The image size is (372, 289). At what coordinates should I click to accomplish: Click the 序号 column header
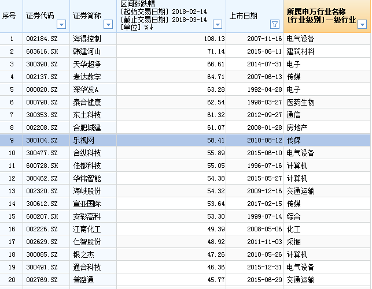tap(10, 16)
